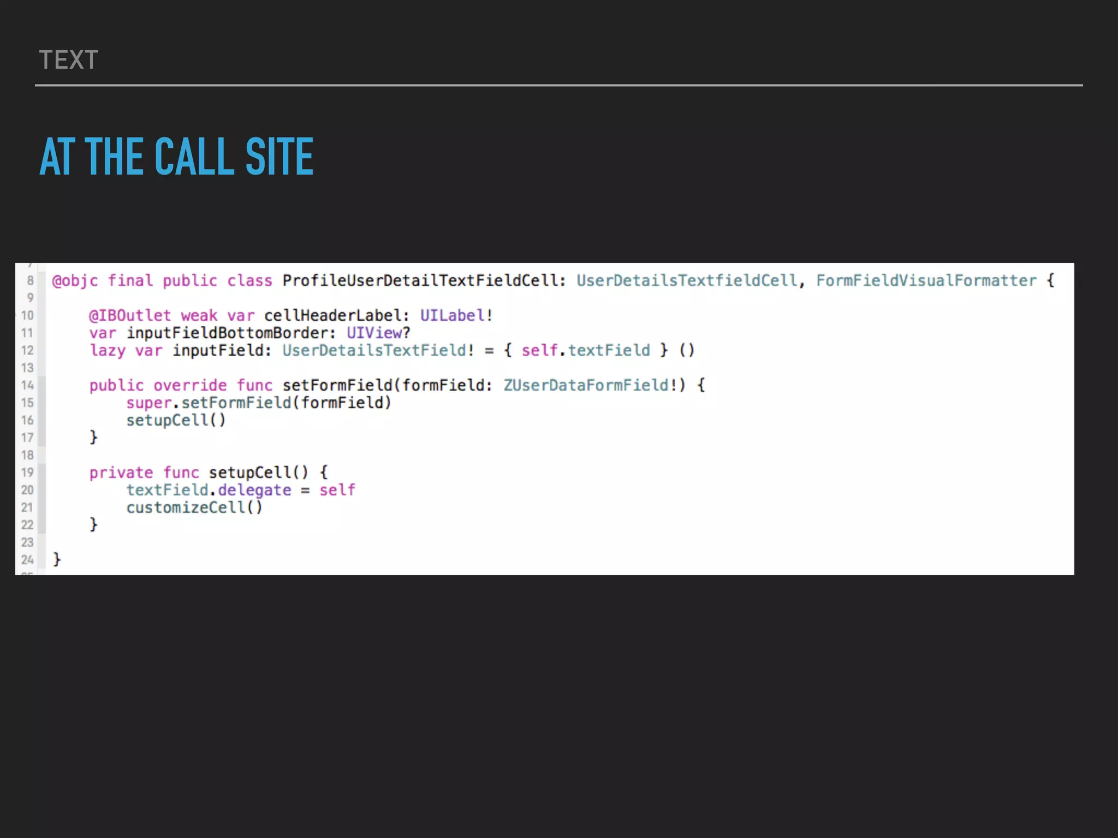The height and width of the screenshot is (838, 1118).
Task: Click FormFieldVisualFormatter protocol name
Action: click(x=926, y=281)
